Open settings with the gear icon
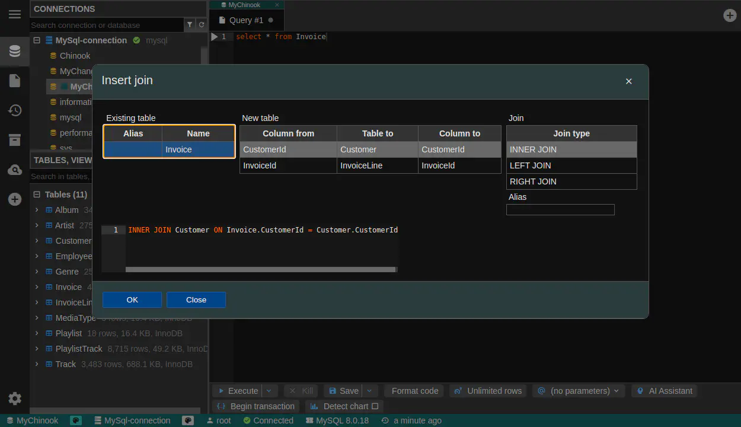This screenshot has width=741, height=427. pos(15,399)
